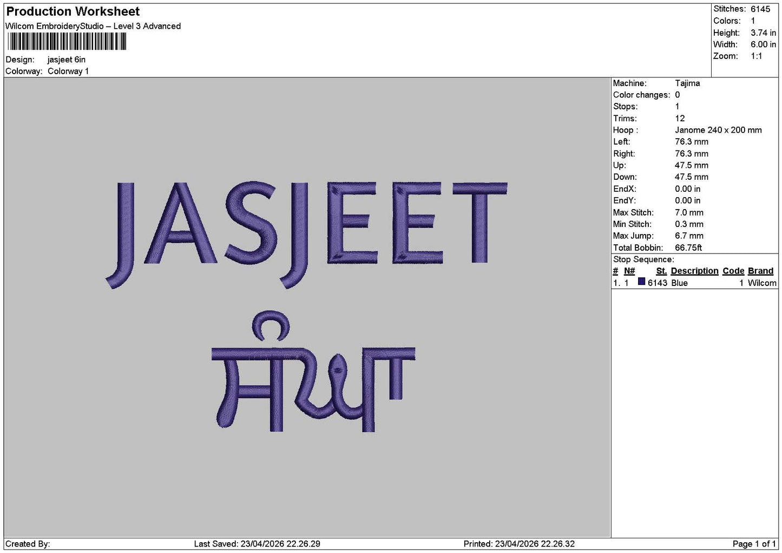Click the Height value '3.74 in'

coord(763,32)
